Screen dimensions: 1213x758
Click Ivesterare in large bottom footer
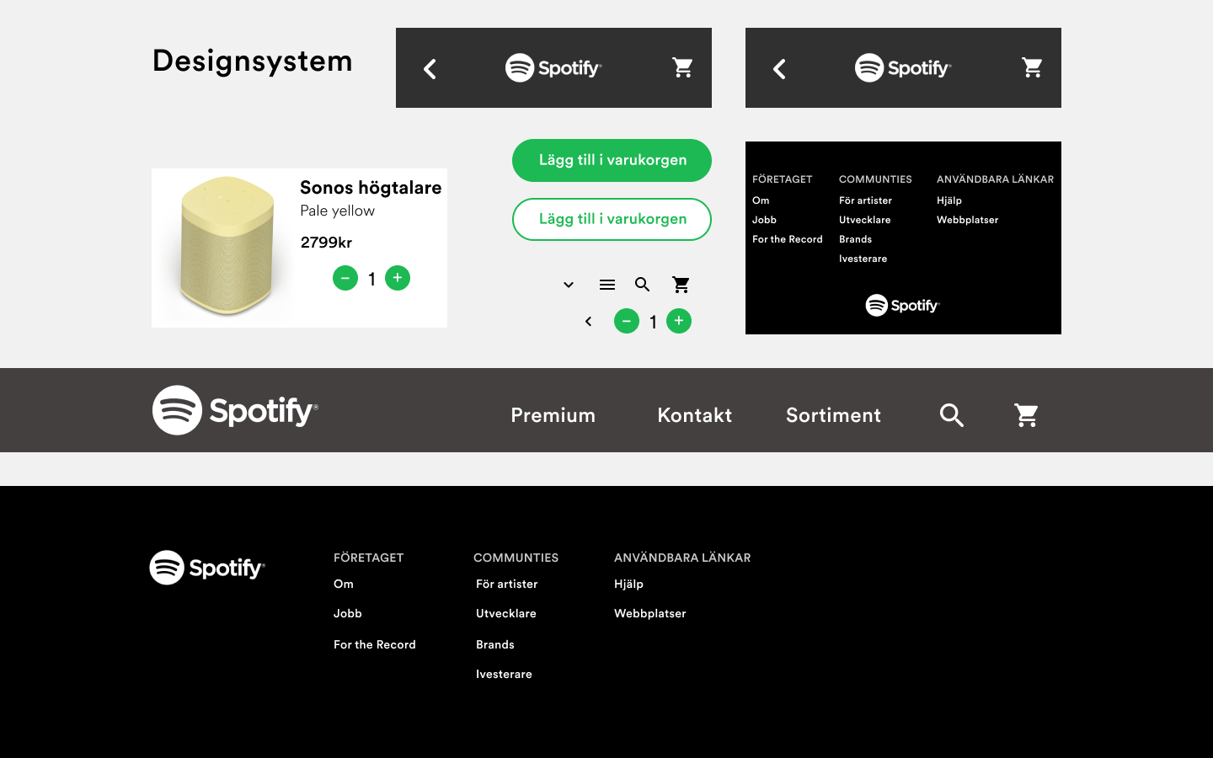[504, 674]
